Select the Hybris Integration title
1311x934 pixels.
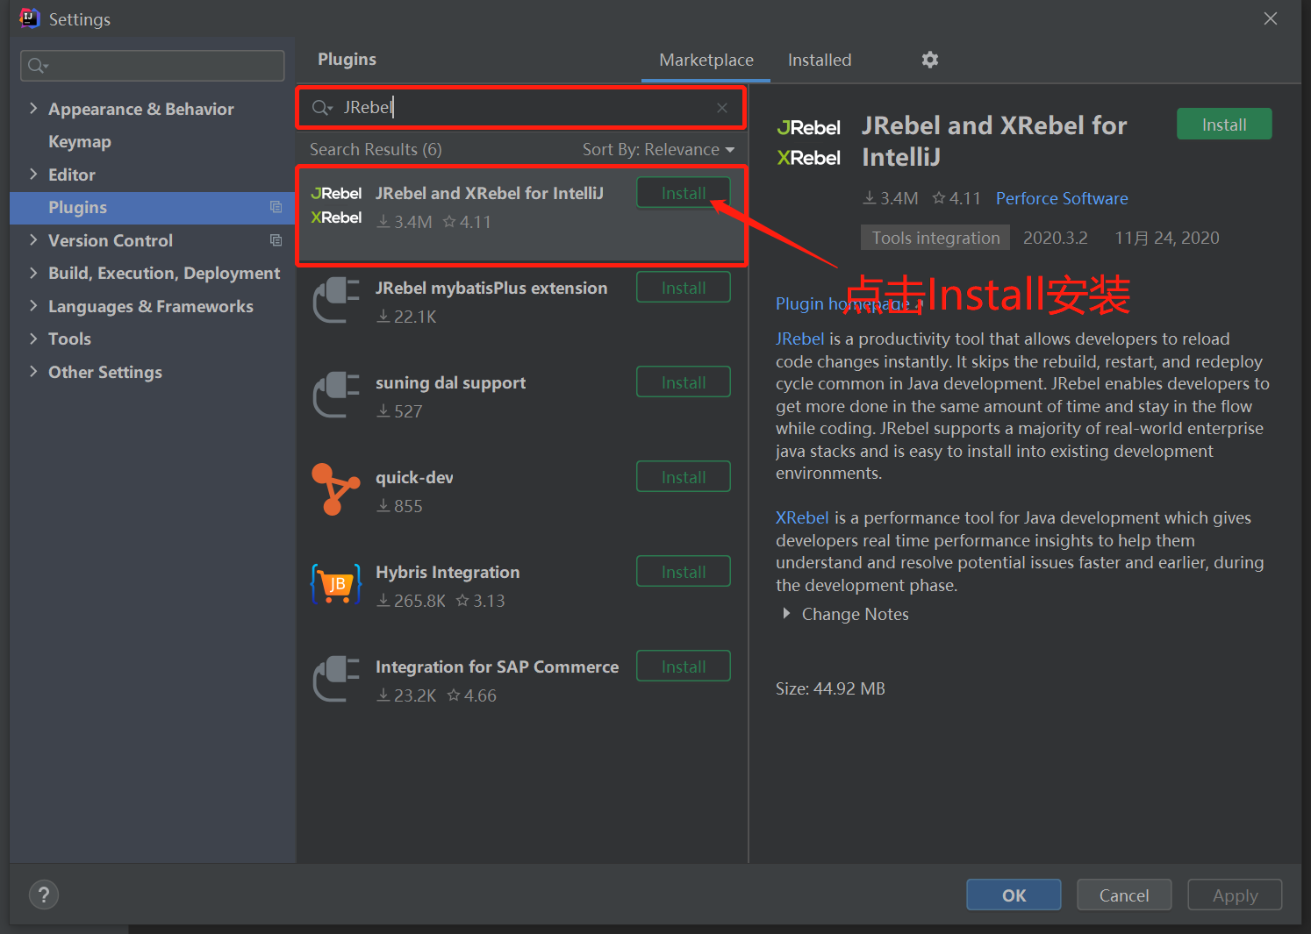tap(448, 572)
